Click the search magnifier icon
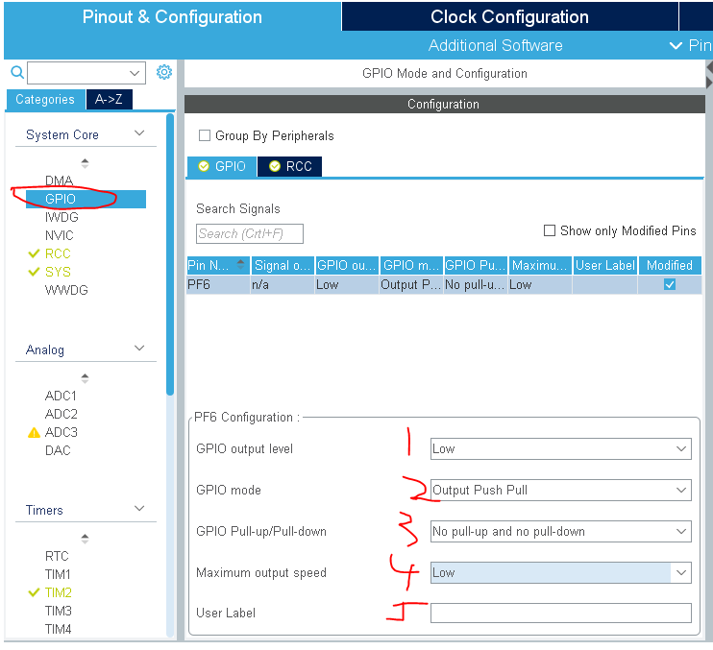Image resolution: width=713 pixels, height=650 pixels. click(x=17, y=72)
